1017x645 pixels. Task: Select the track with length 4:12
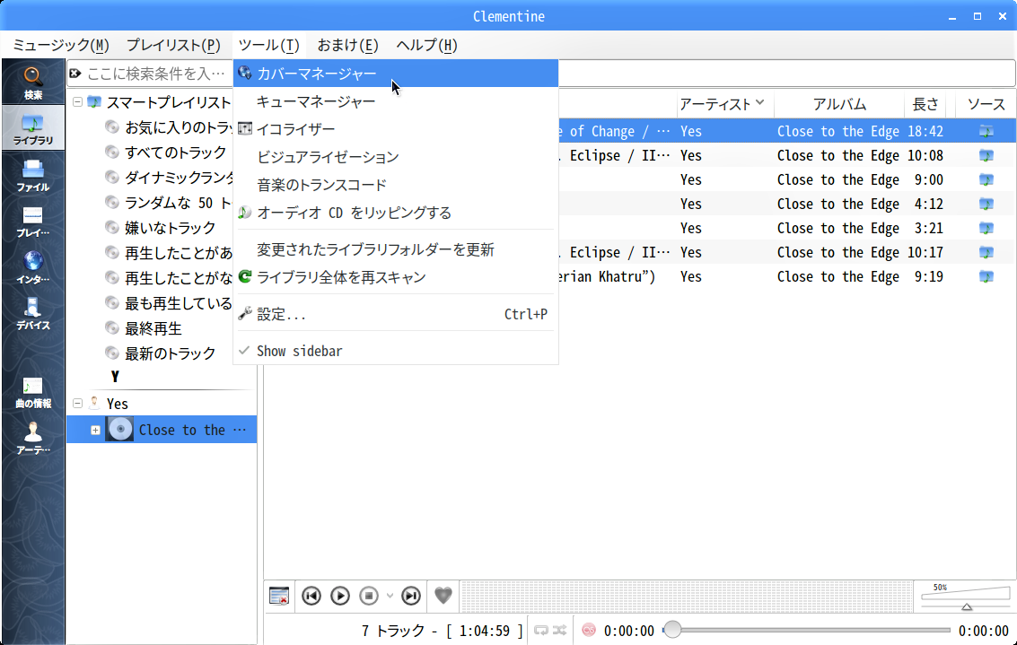(x=786, y=205)
